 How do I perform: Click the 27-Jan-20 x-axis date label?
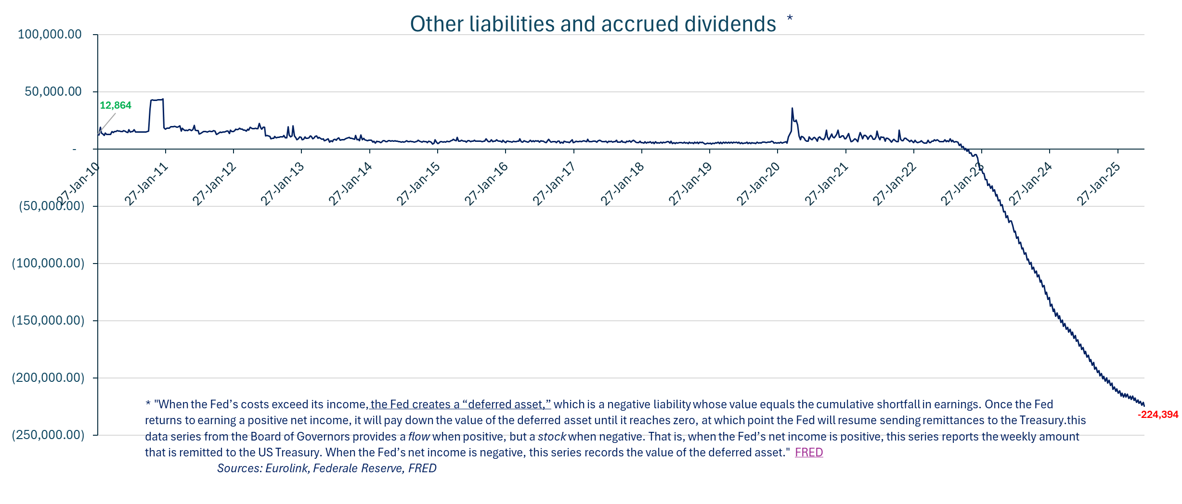click(758, 184)
